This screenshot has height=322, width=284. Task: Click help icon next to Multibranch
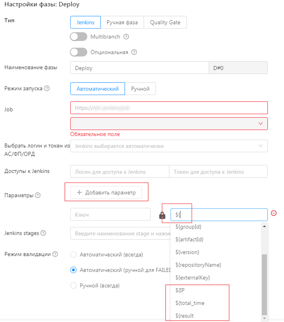(x=126, y=37)
